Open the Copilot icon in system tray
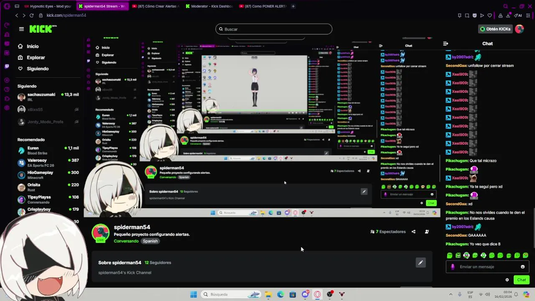This screenshot has width=535, height=301. tap(526, 294)
